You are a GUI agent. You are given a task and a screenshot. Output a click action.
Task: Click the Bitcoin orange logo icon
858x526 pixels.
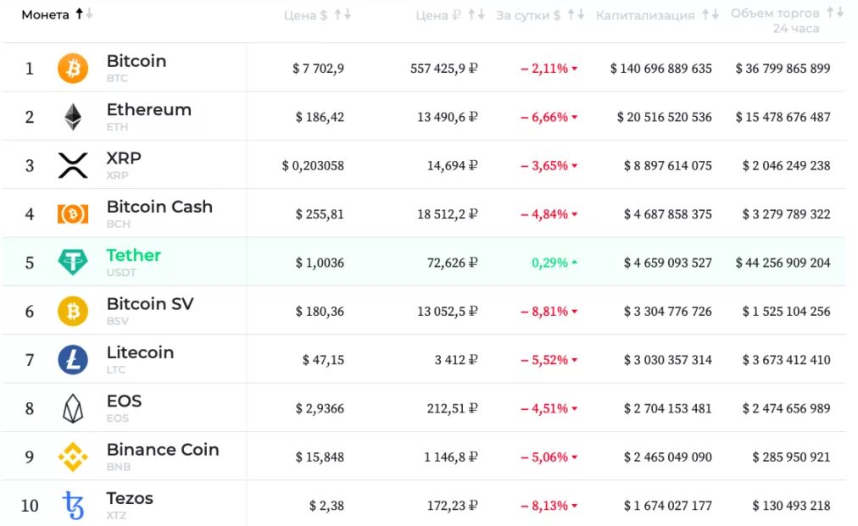click(x=73, y=69)
